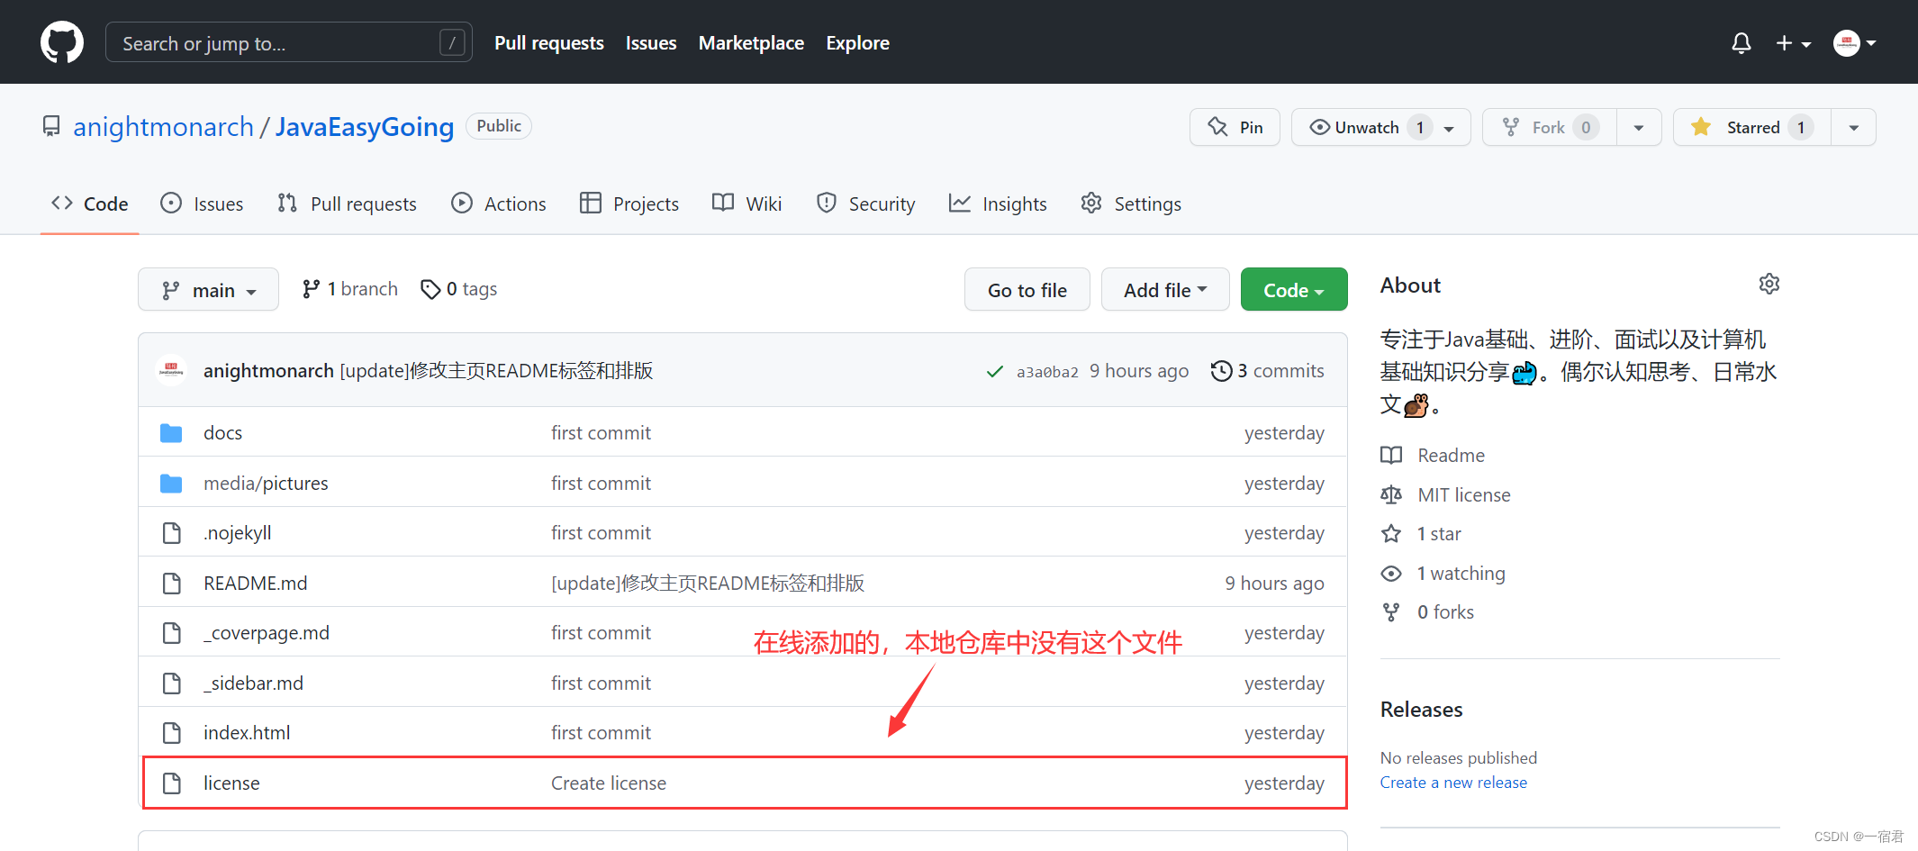Select the Code tab

[90, 204]
